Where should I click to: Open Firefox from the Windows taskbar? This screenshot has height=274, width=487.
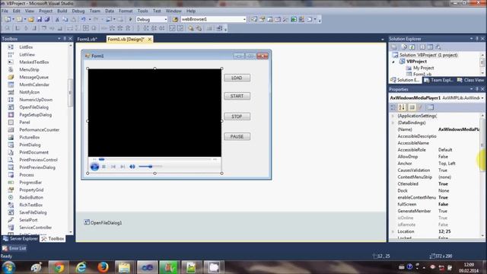(103, 267)
